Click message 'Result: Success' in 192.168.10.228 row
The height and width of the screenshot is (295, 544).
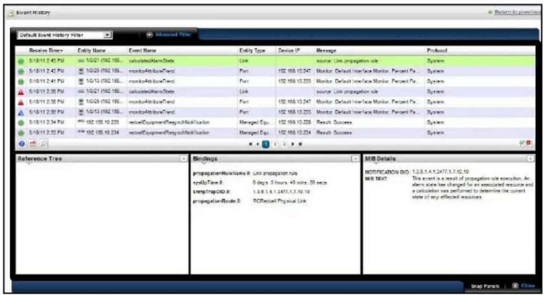(x=334, y=123)
